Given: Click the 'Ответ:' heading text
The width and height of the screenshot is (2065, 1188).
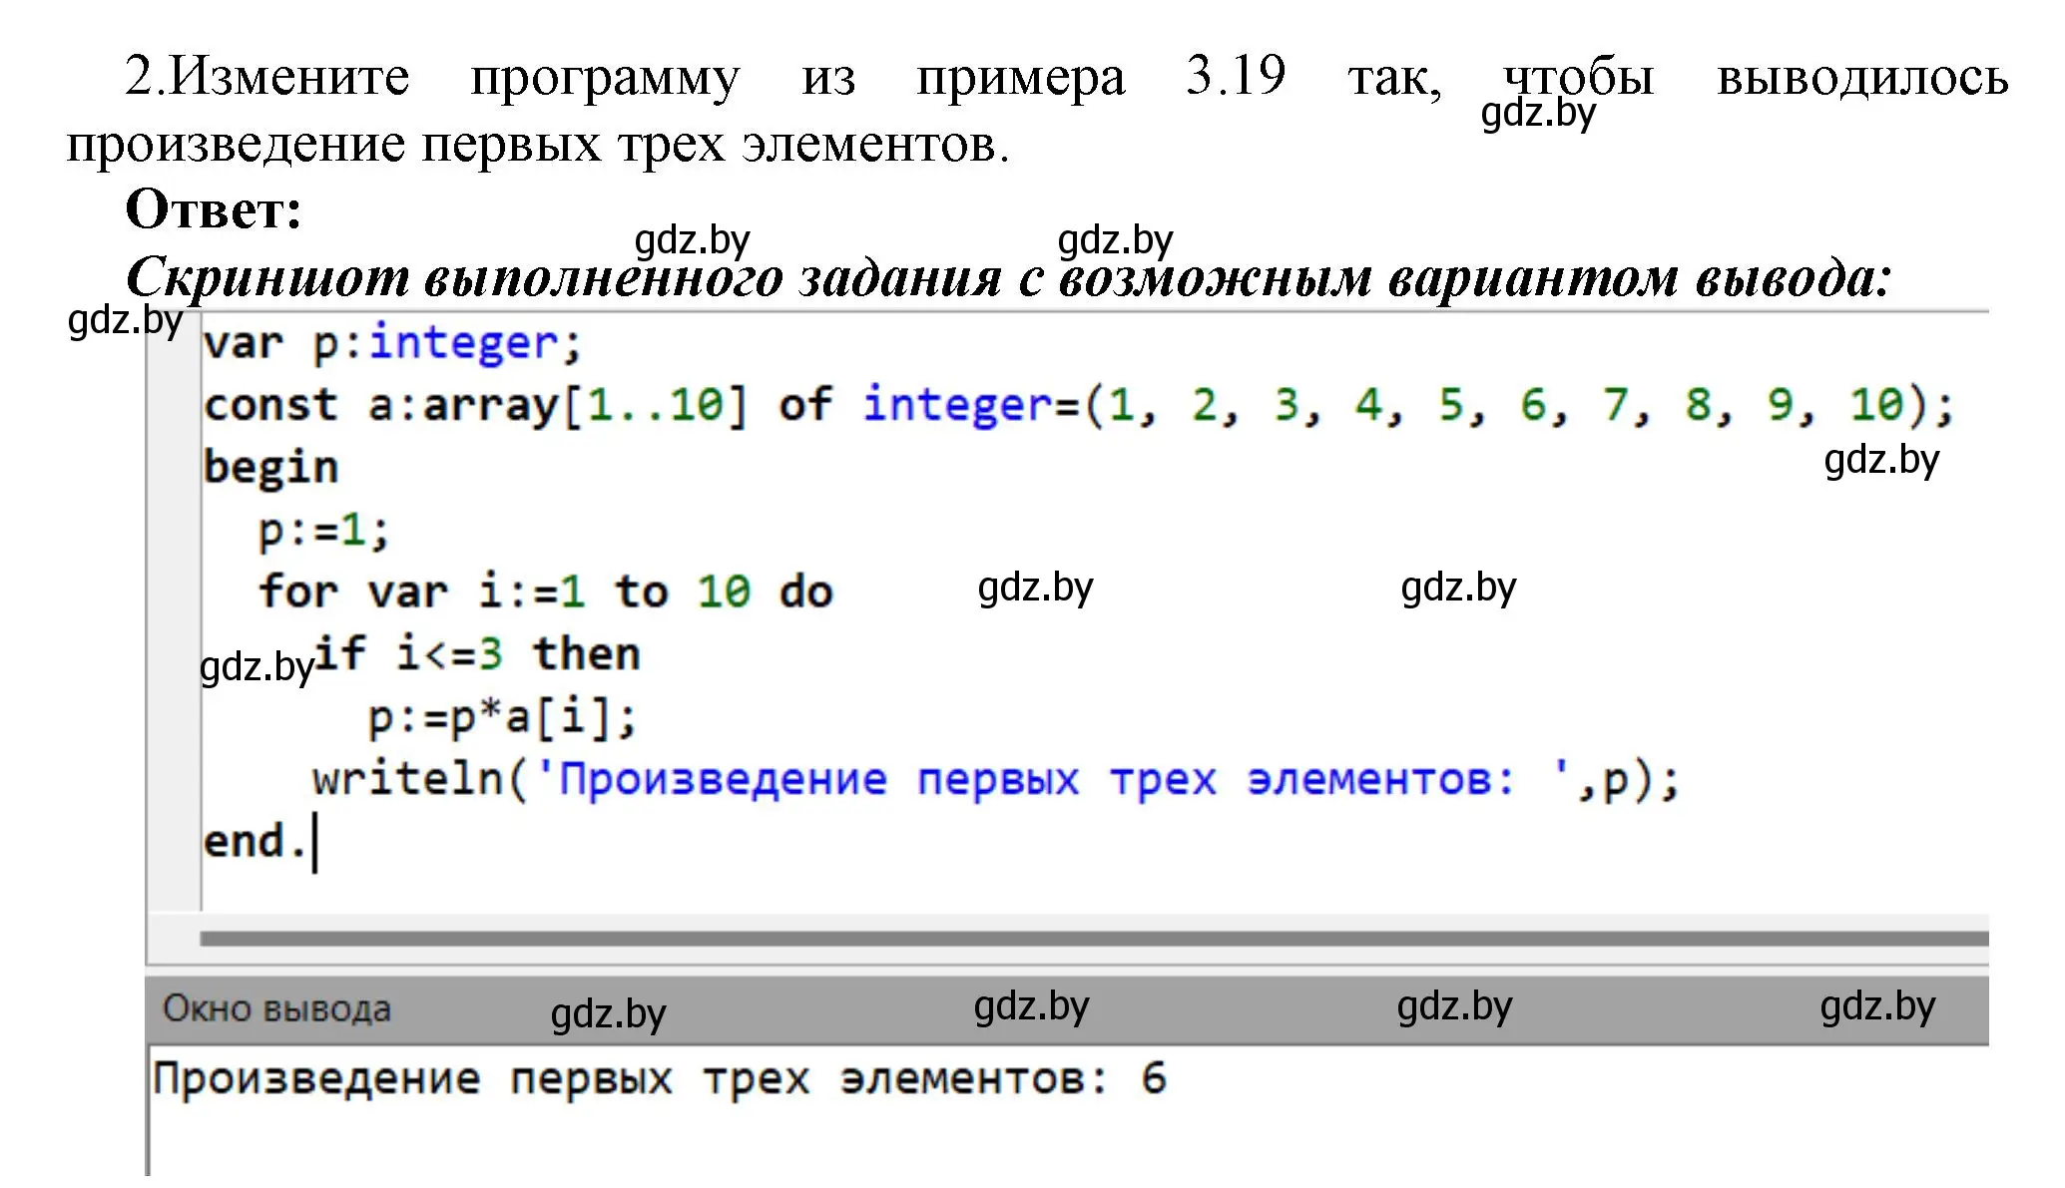Looking at the screenshot, I should (214, 209).
